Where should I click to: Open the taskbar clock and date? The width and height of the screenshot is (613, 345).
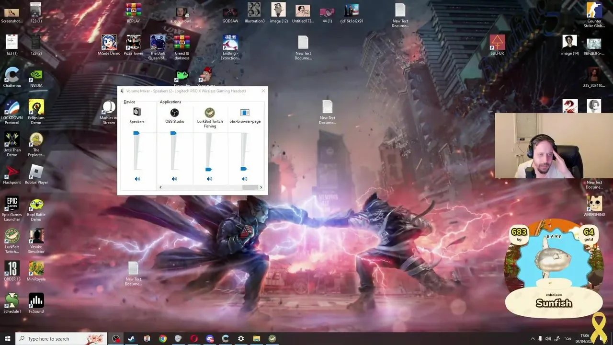pos(585,339)
